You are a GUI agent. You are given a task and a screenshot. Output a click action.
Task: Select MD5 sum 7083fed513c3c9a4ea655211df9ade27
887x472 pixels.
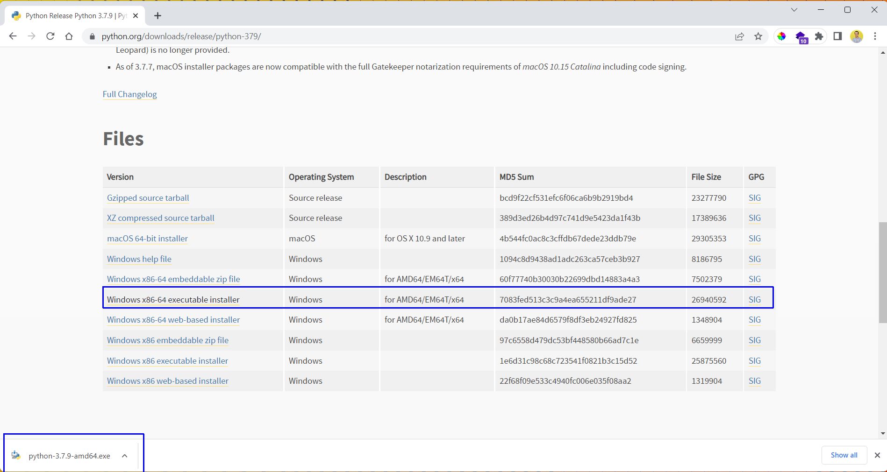pyautogui.click(x=568, y=300)
